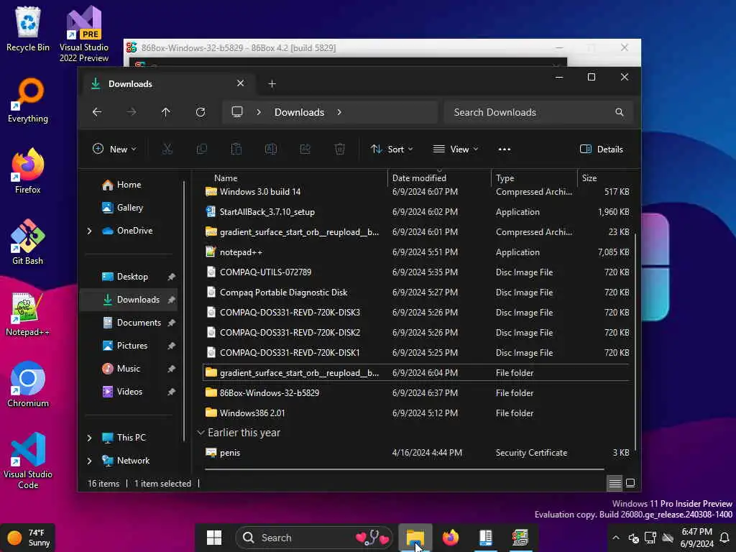Click the Rename icon in toolbar
This screenshot has height=552, width=736.
click(x=271, y=149)
